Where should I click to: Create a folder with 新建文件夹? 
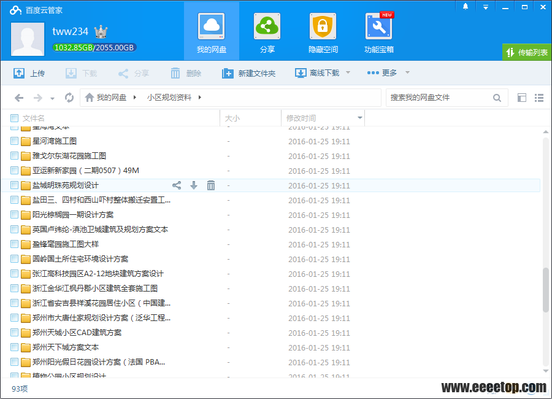248,73
